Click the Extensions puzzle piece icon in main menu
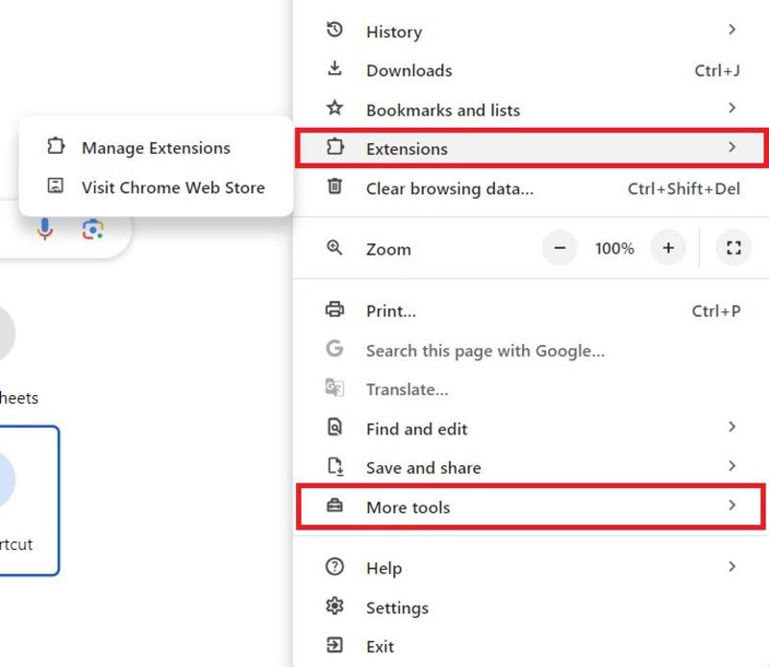 click(x=335, y=146)
